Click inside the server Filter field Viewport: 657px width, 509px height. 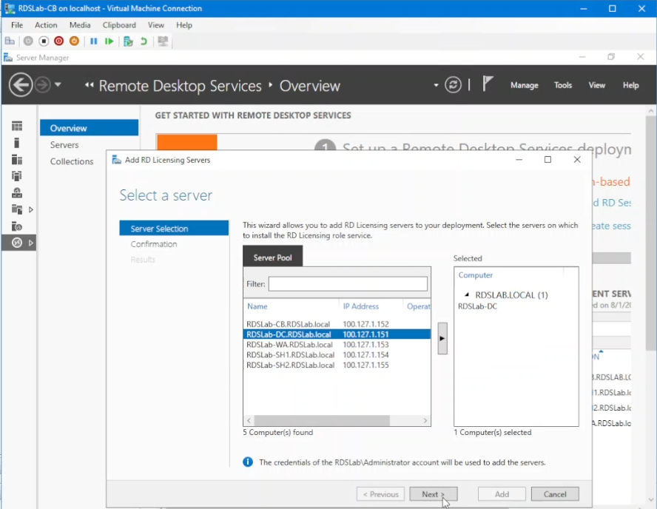(348, 284)
